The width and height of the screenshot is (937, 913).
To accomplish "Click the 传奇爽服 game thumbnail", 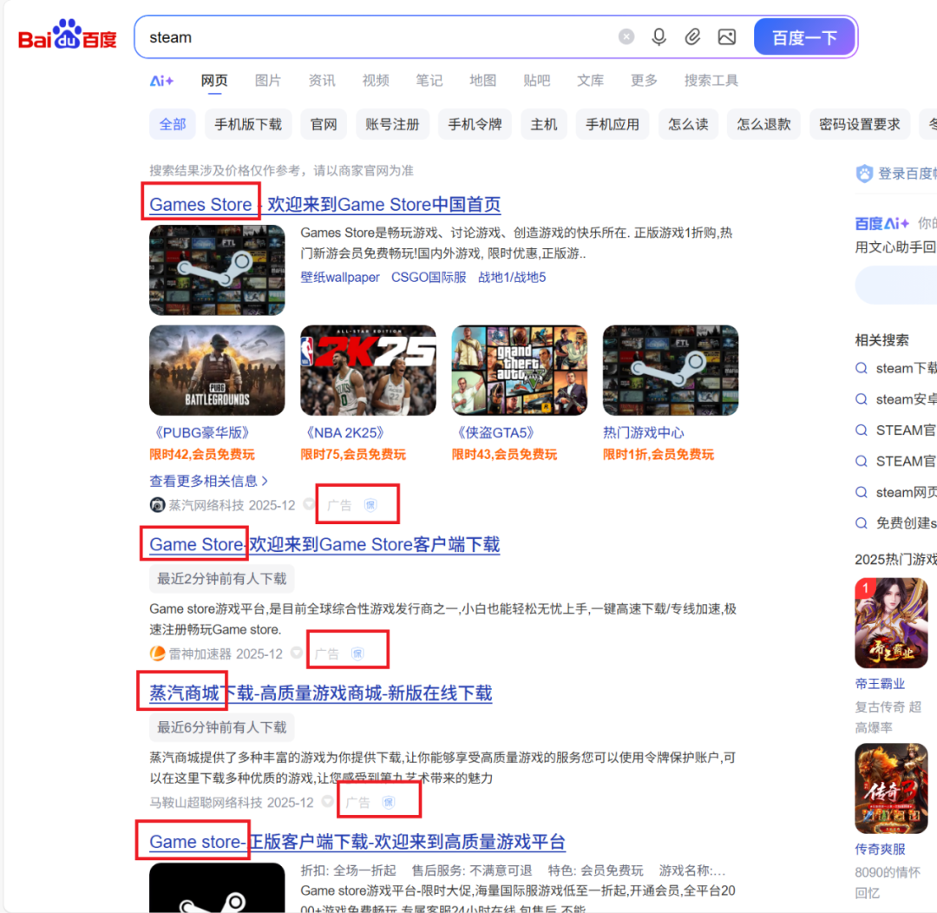I will coord(891,789).
